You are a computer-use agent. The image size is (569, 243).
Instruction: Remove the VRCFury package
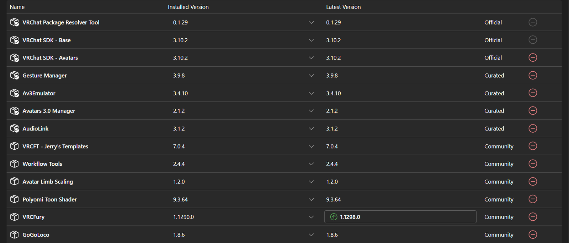pos(533,217)
